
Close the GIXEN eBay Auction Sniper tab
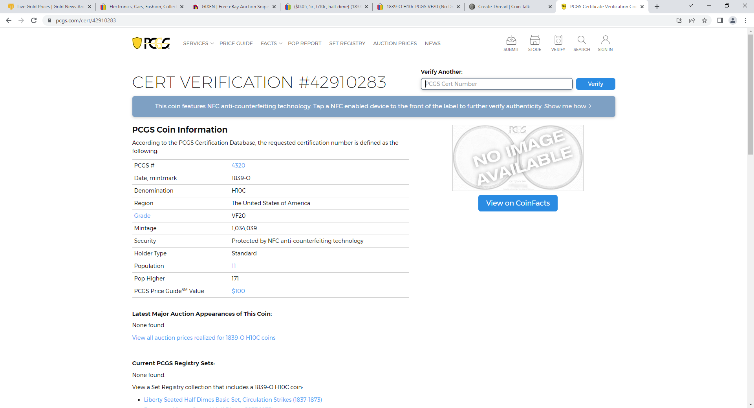coord(274,7)
